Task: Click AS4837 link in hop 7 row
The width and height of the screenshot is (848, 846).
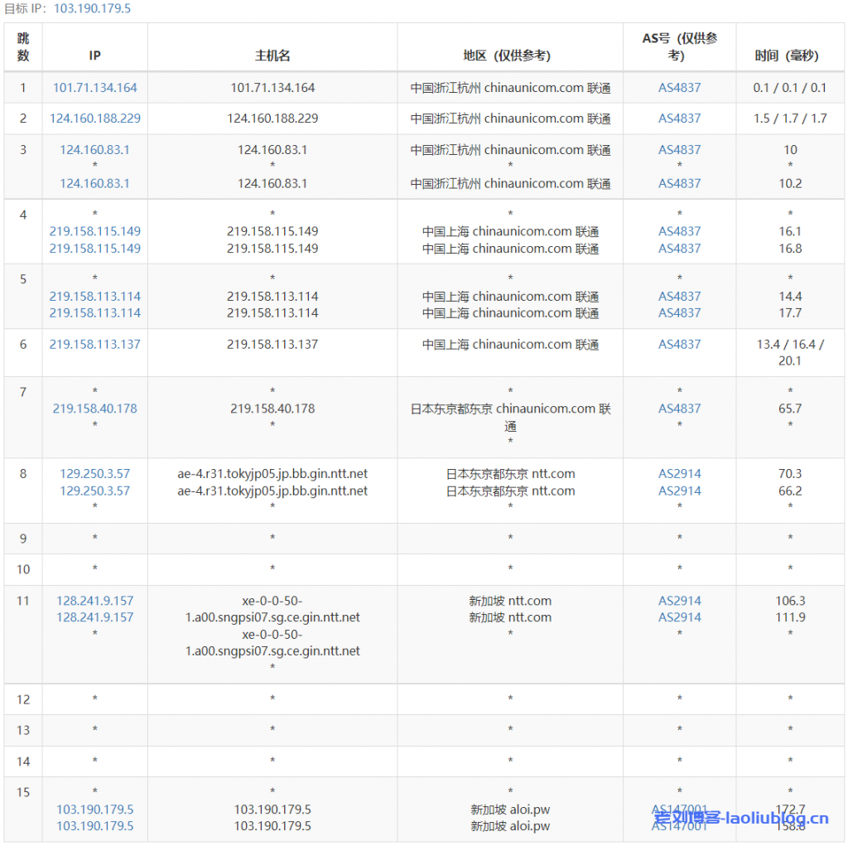Action: tap(679, 408)
